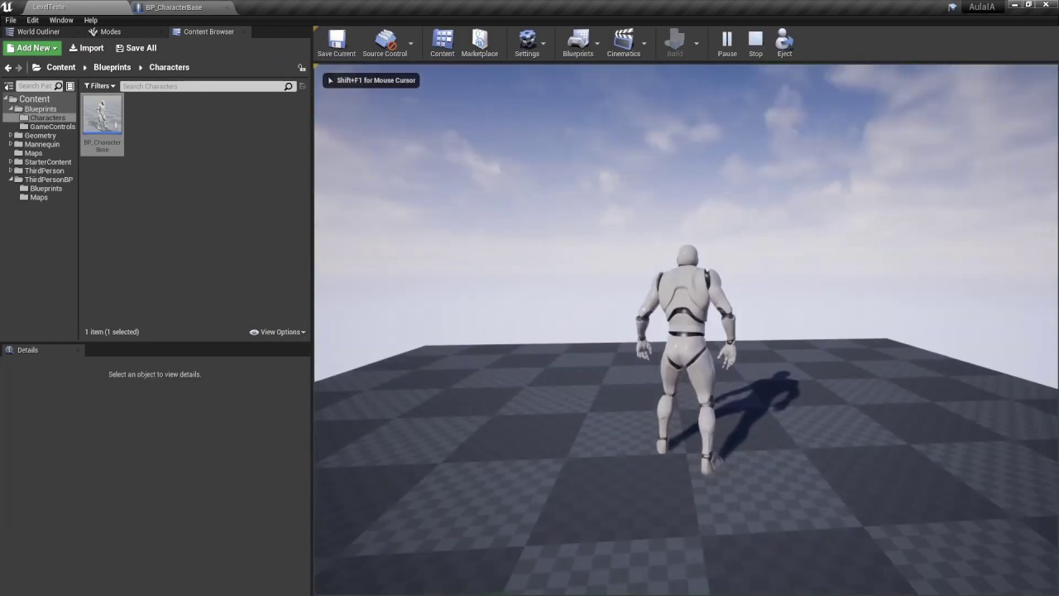This screenshot has width=1059, height=596.
Task: Click the Blueprints breadcrumb in the path bar
Action: tap(113, 68)
